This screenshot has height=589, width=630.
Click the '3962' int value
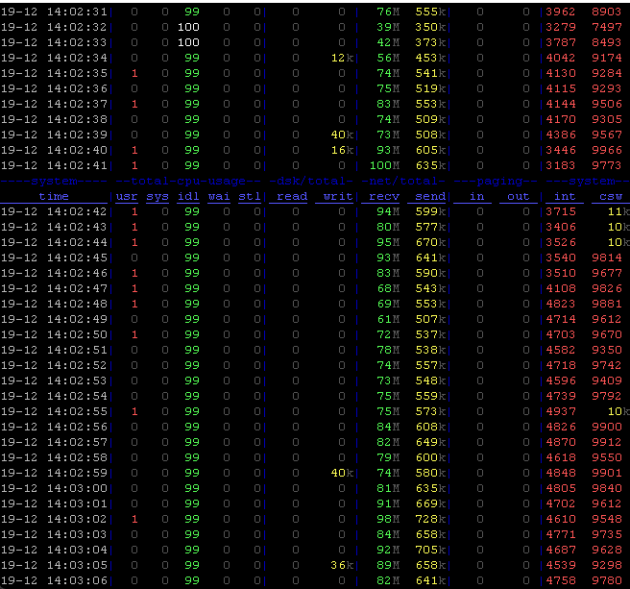point(561,12)
